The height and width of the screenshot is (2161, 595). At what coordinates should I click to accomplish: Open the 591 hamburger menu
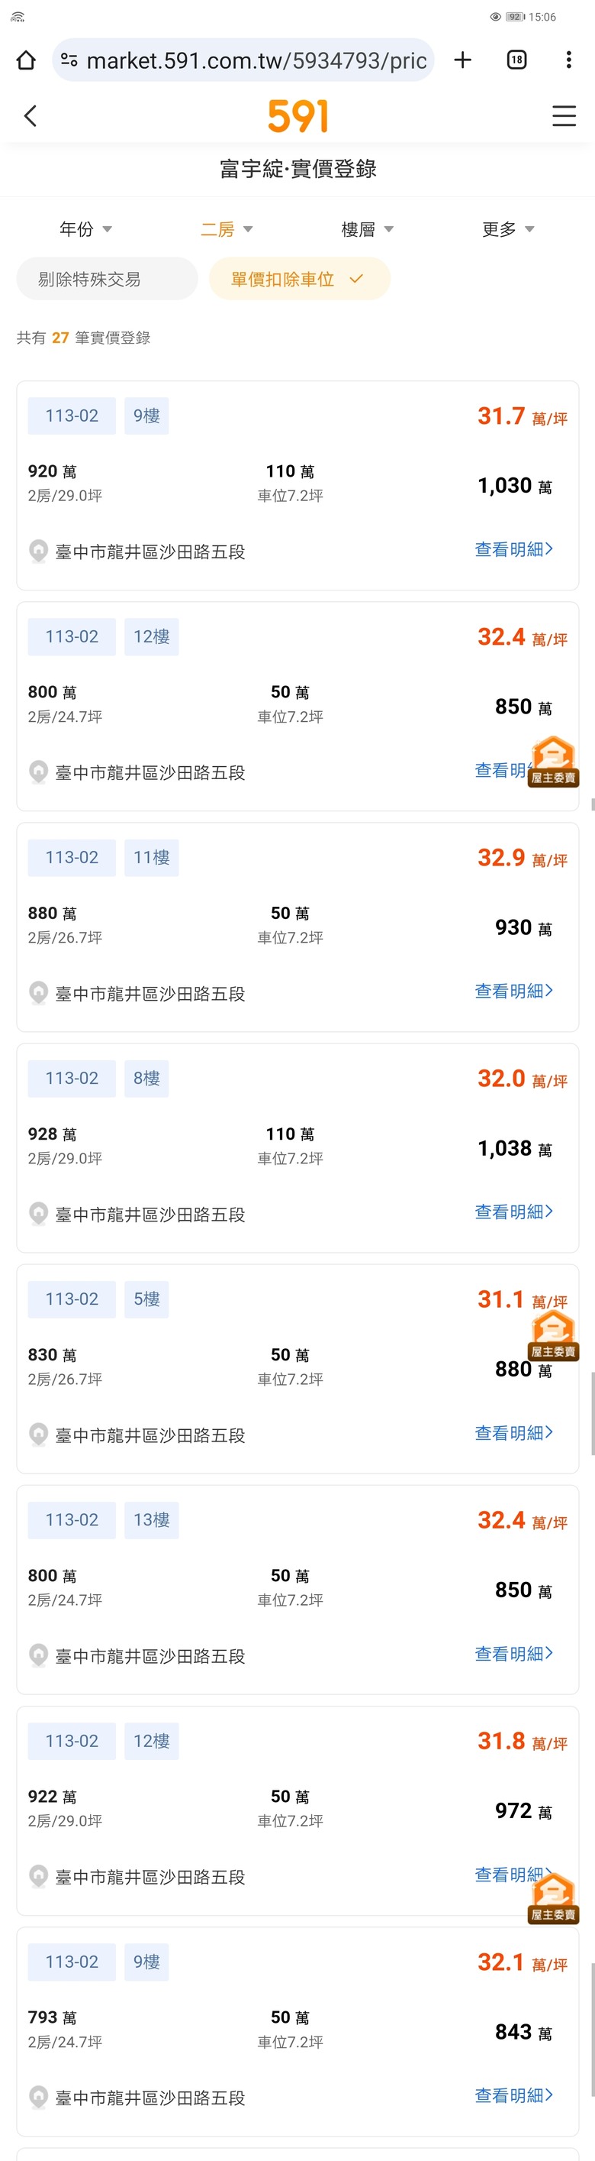564,116
